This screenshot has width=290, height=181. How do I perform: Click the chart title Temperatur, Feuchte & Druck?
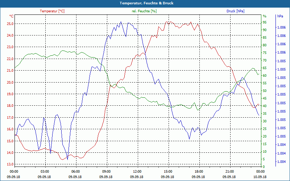point(146,3)
